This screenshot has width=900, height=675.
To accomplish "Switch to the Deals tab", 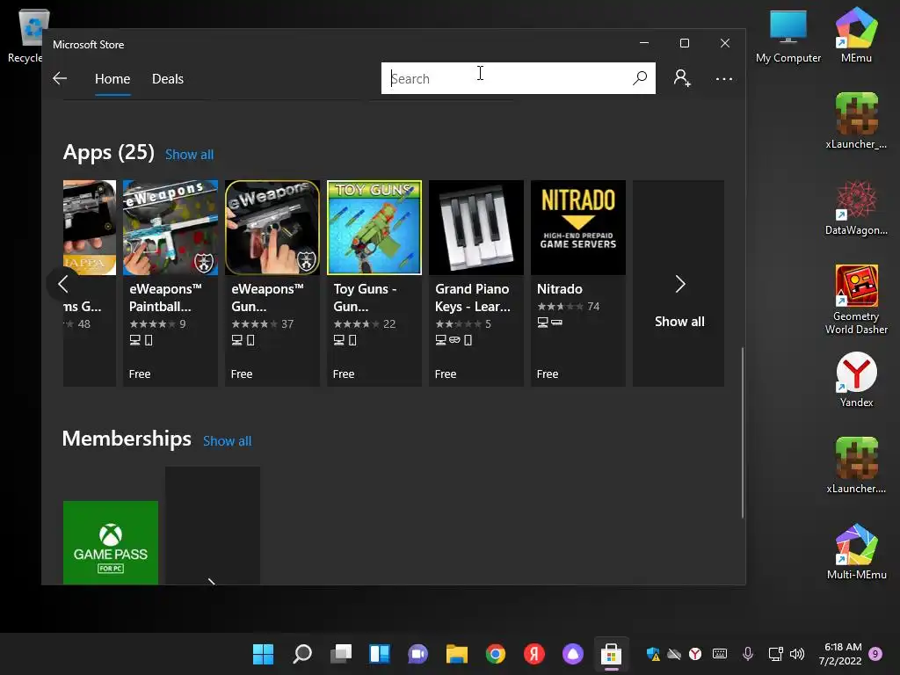I will pyautogui.click(x=168, y=78).
